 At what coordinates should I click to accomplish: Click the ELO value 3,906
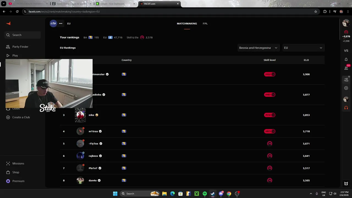tap(306, 74)
